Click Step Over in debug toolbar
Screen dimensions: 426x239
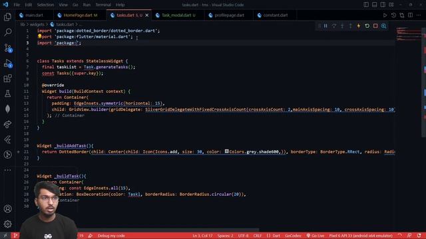tap(334, 26)
